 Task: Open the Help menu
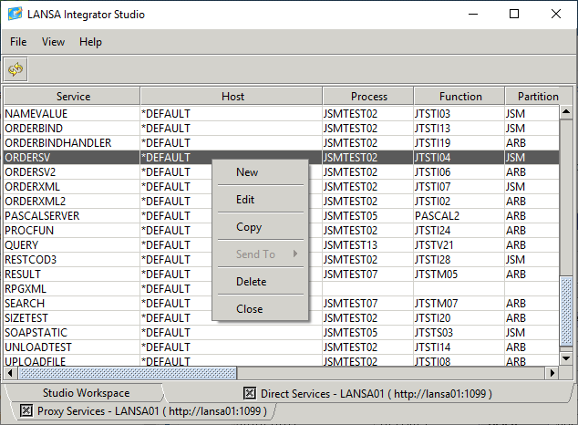[90, 42]
